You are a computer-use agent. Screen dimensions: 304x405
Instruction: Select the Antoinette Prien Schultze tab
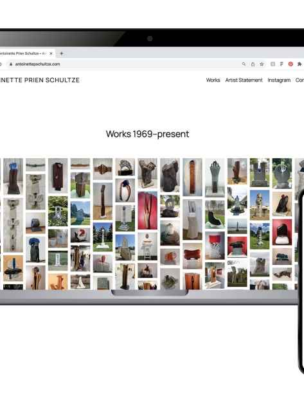pyautogui.click(x=26, y=53)
